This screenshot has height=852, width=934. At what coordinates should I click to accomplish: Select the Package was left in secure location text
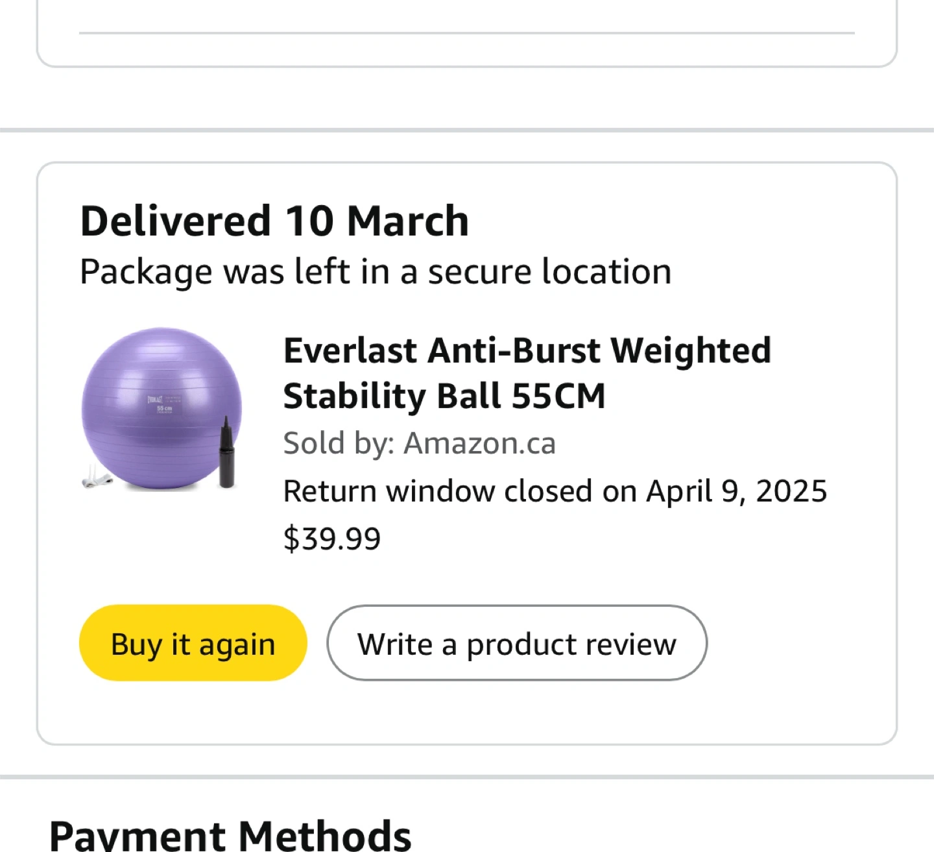[376, 271]
